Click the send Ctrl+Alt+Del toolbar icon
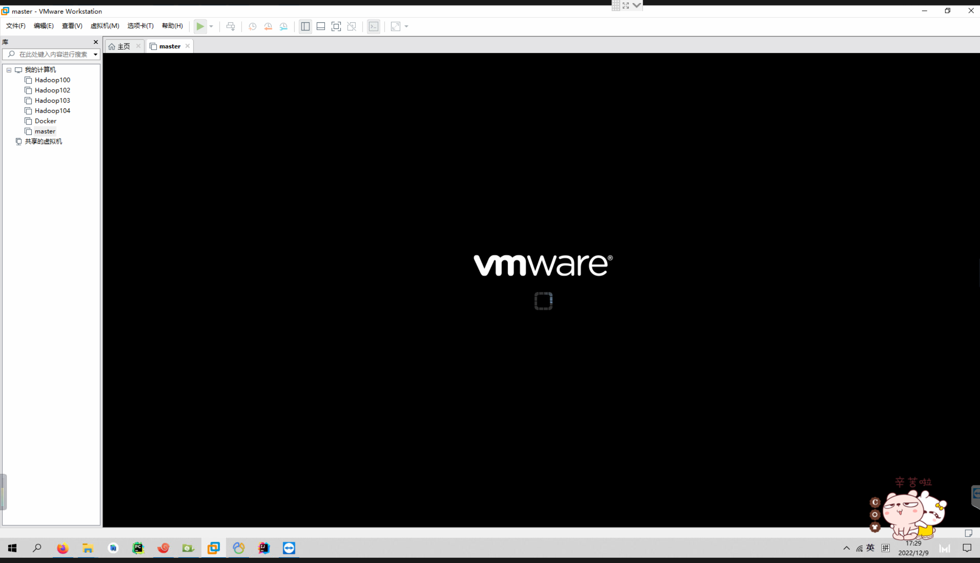Viewport: 980px width, 563px height. tap(231, 26)
